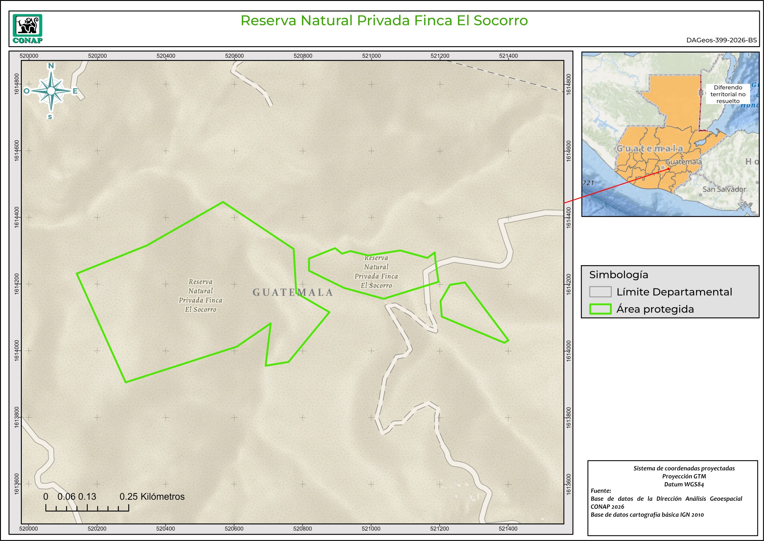Click the San Salvador label in the inset
Viewport: 764px width, 541px height.
[x=724, y=189]
